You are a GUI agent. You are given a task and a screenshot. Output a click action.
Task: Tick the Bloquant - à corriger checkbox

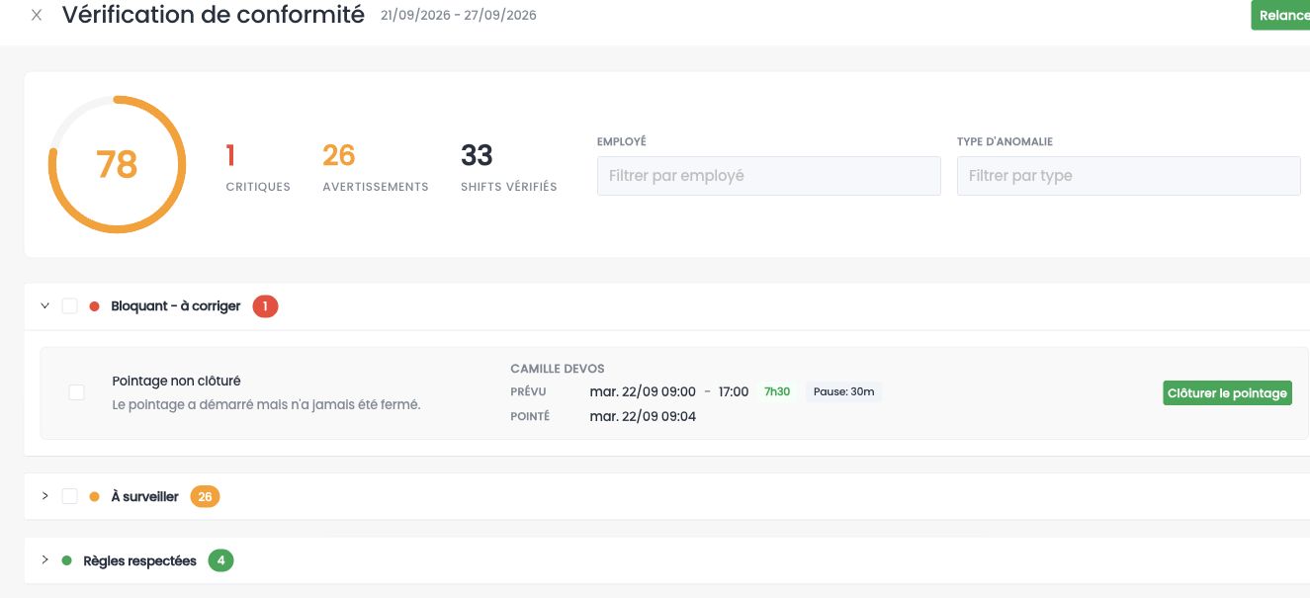point(70,306)
